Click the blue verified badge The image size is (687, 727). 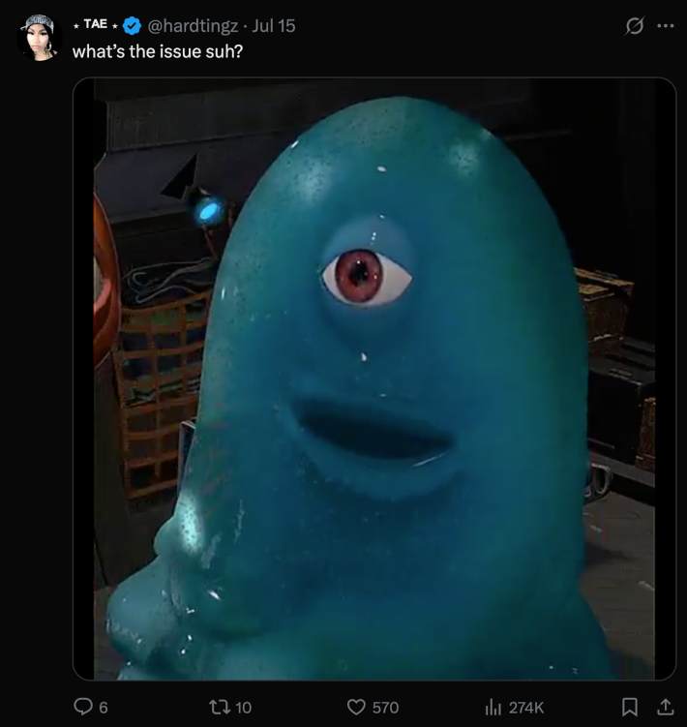tap(132, 26)
